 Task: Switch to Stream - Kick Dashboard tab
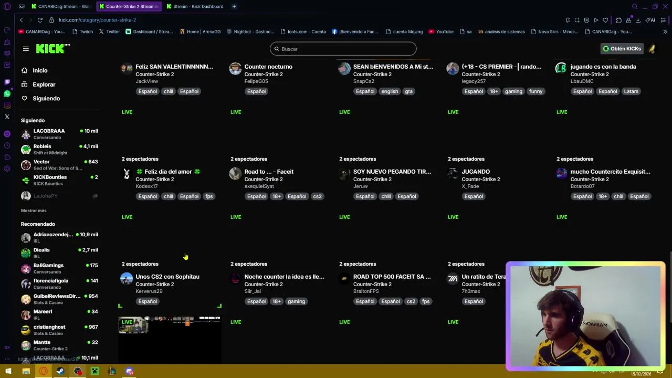pyautogui.click(x=194, y=6)
